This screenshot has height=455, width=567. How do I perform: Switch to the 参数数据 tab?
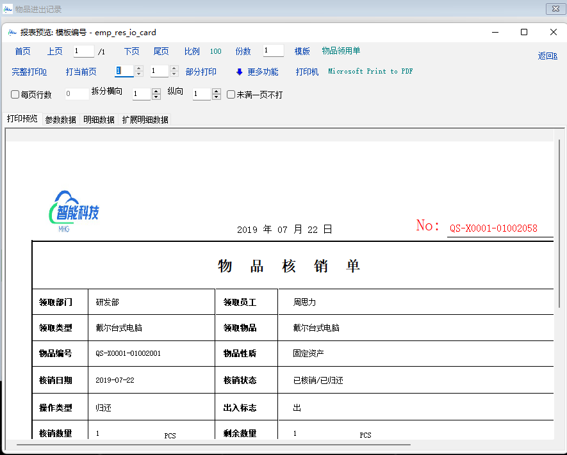[61, 120]
